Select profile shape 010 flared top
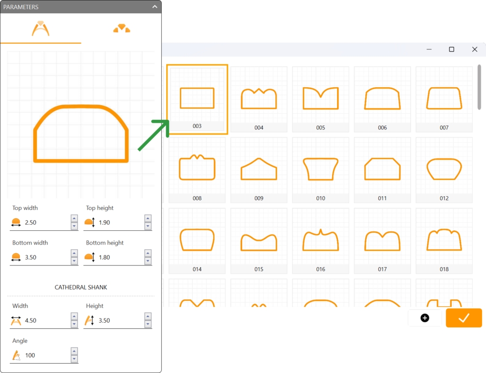The image size is (486, 373). pos(320,169)
